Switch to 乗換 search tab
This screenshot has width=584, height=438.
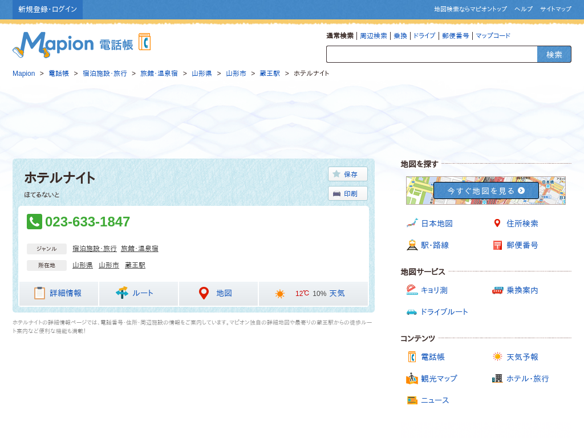point(400,36)
